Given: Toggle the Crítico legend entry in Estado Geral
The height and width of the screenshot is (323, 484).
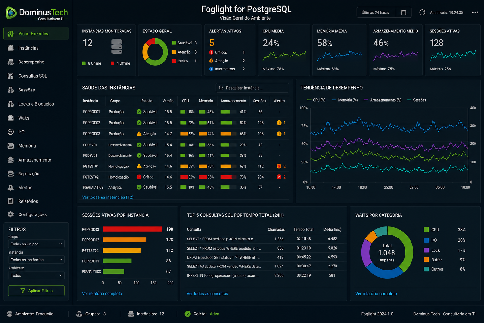Looking at the screenshot, I should coord(184,61).
